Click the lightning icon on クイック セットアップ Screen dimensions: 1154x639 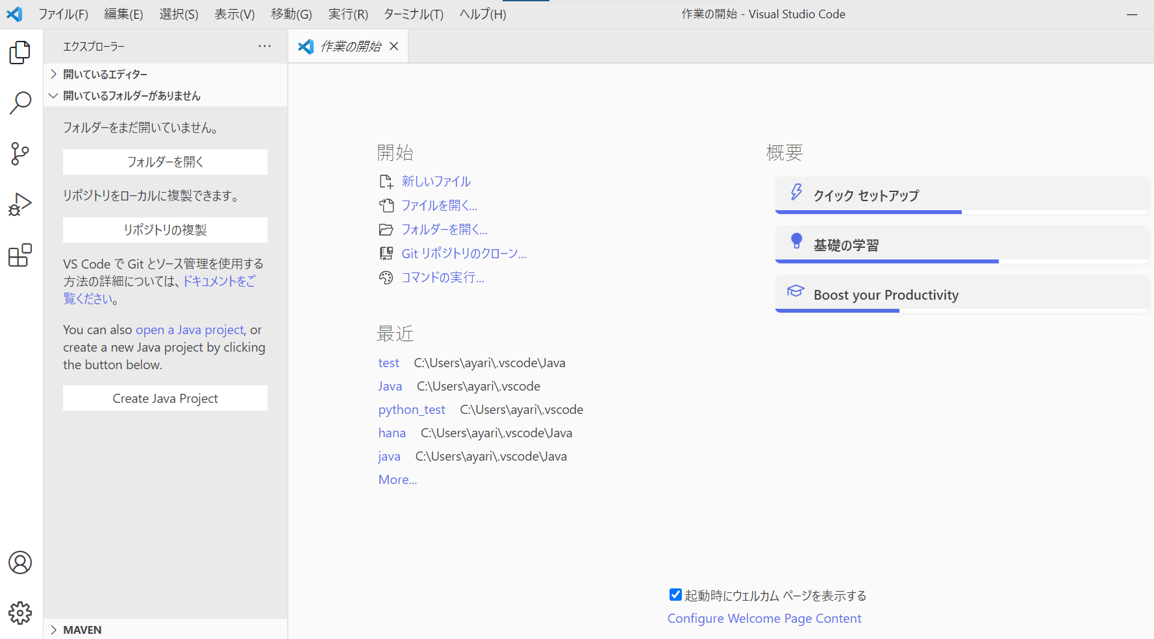796,192
